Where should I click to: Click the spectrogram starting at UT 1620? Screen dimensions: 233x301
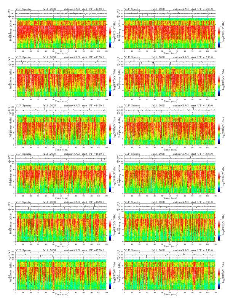click(61, 227)
